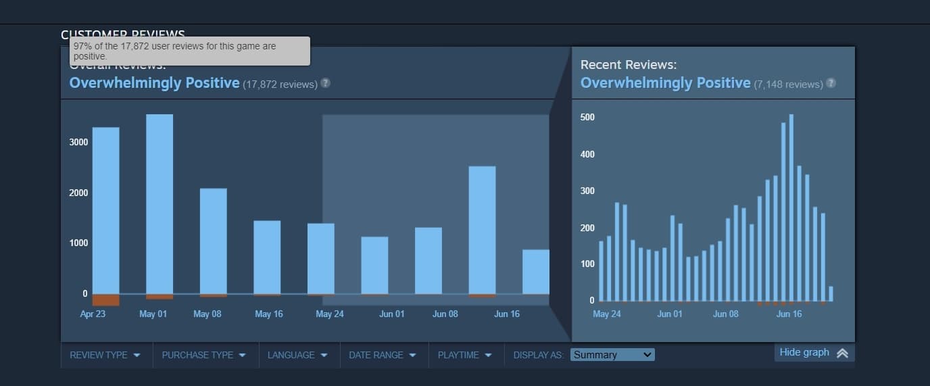Click the Apr 23 negative reviews bar

click(105, 300)
